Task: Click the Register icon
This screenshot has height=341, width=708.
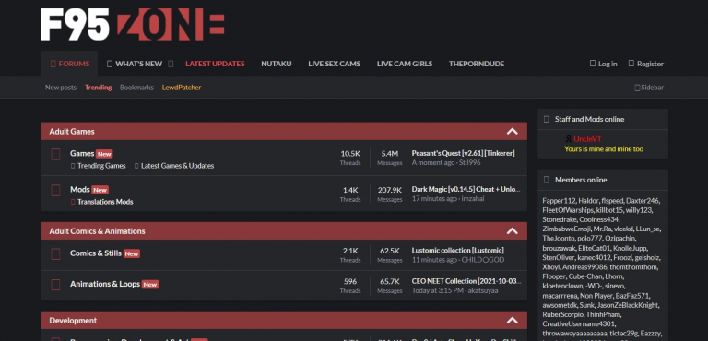Action: click(x=631, y=64)
